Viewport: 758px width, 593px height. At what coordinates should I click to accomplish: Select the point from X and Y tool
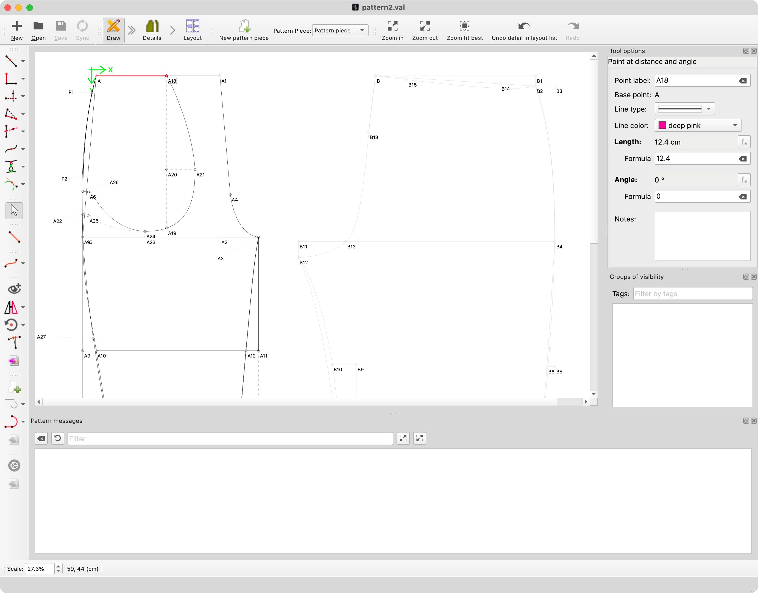pyautogui.click(x=11, y=96)
